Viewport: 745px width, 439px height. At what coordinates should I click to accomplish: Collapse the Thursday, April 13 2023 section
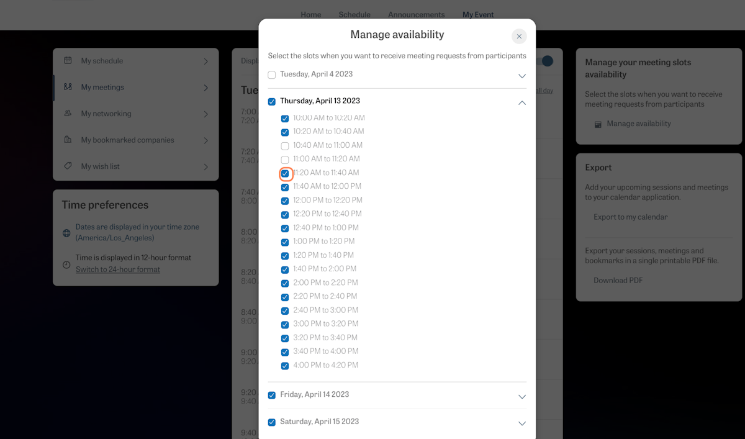point(521,102)
